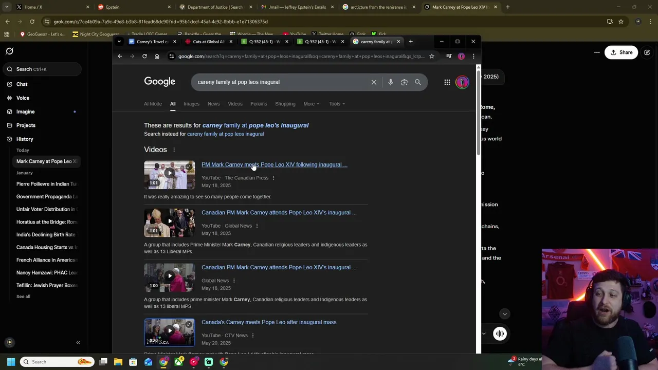The width and height of the screenshot is (658, 370).
Task: Click the Share button in Grok
Action: coord(621,52)
